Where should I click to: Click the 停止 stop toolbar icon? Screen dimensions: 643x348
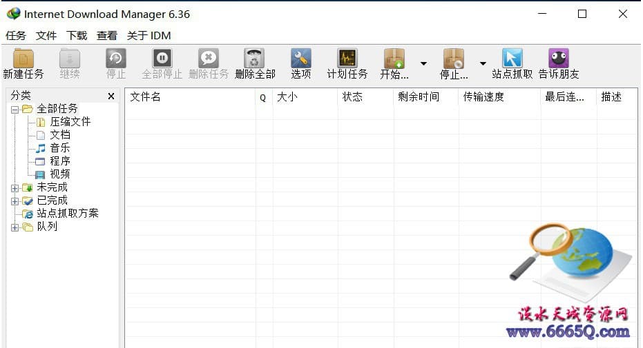pyautogui.click(x=116, y=59)
